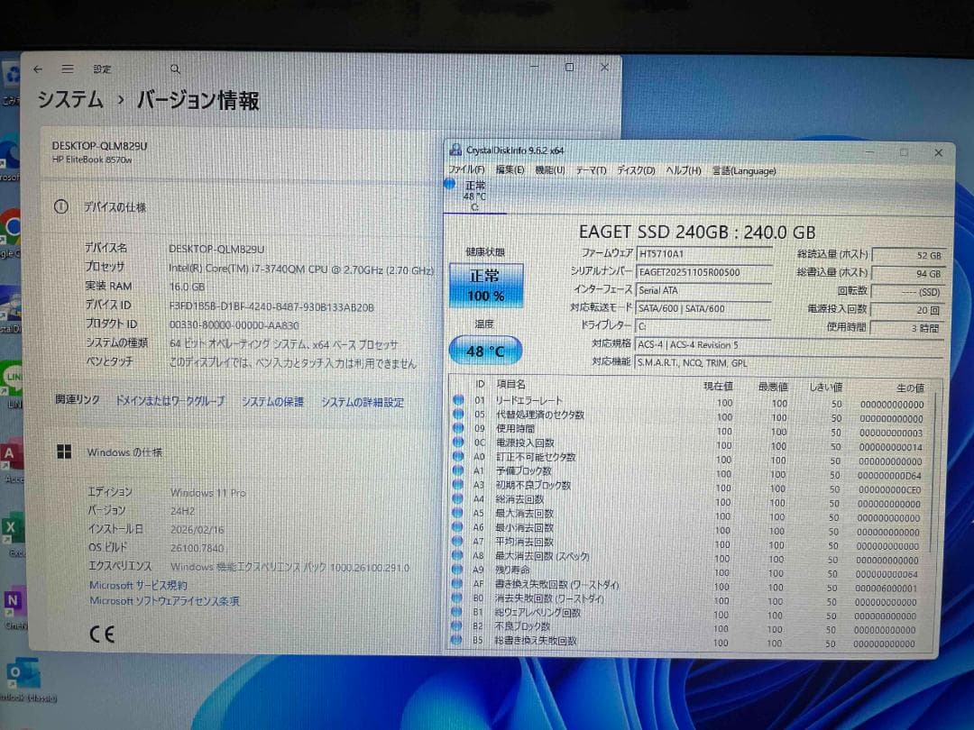974x730 pixels.
Task: Click status circle for A4 総消去回数
Action: [x=458, y=498]
